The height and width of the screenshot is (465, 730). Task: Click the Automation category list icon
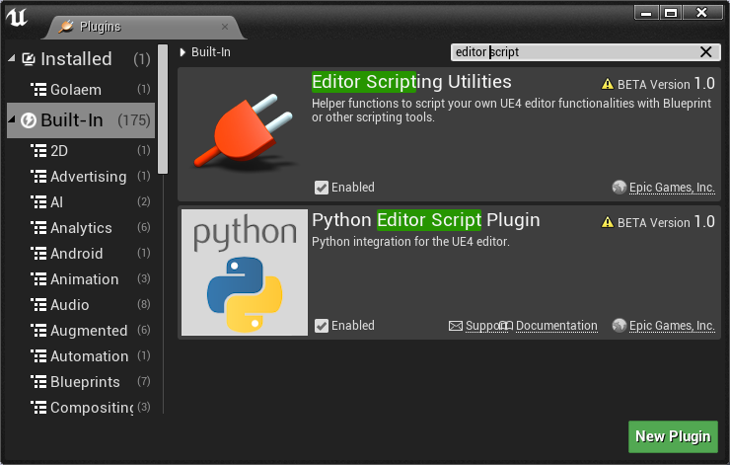pyautogui.click(x=38, y=355)
